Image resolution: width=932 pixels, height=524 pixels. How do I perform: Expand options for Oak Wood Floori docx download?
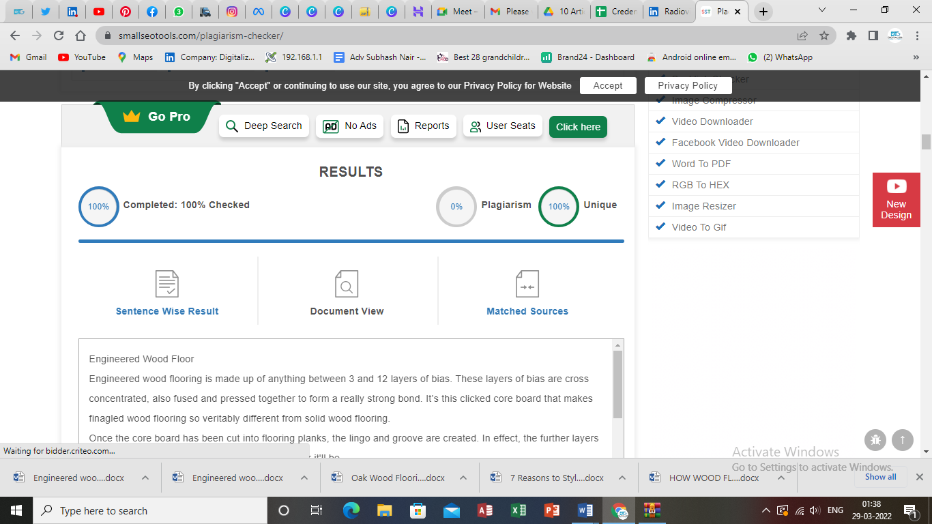tap(463, 478)
